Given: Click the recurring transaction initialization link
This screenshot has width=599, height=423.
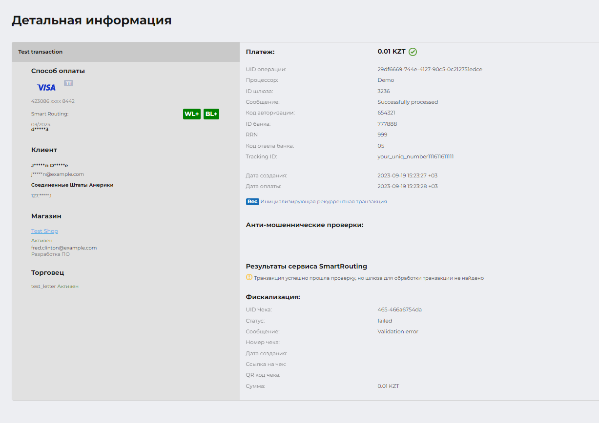Looking at the screenshot, I should coord(323,201).
